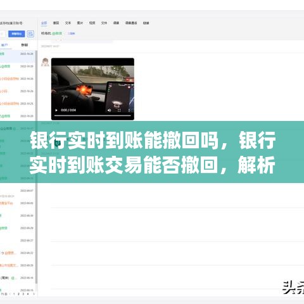Open the video in fullscreen mode

119,110
